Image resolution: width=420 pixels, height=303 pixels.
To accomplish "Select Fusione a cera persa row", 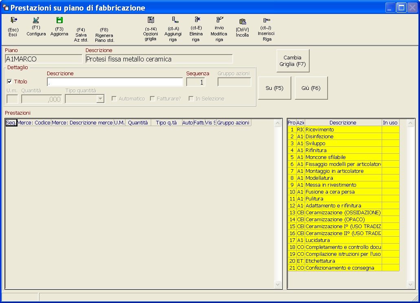I will tap(343, 192).
